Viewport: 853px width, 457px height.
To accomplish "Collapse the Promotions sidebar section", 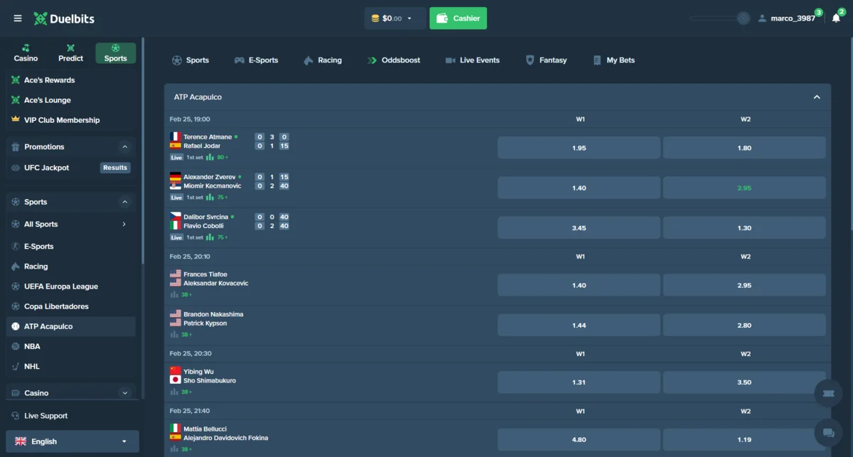I will tap(125, 147).
